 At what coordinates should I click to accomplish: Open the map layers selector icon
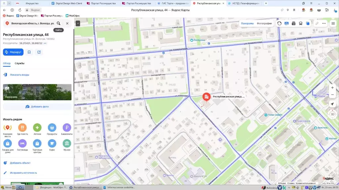[x=308, y=23]
